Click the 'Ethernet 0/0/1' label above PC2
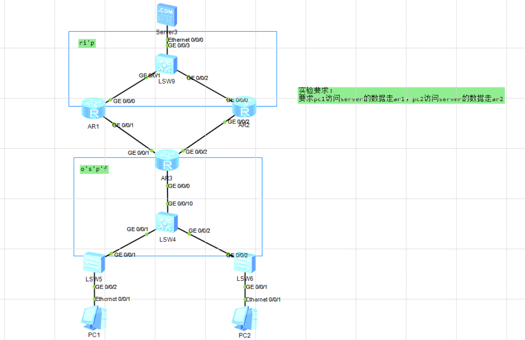Screen dimensions: 525x340 tap(264, 299)
